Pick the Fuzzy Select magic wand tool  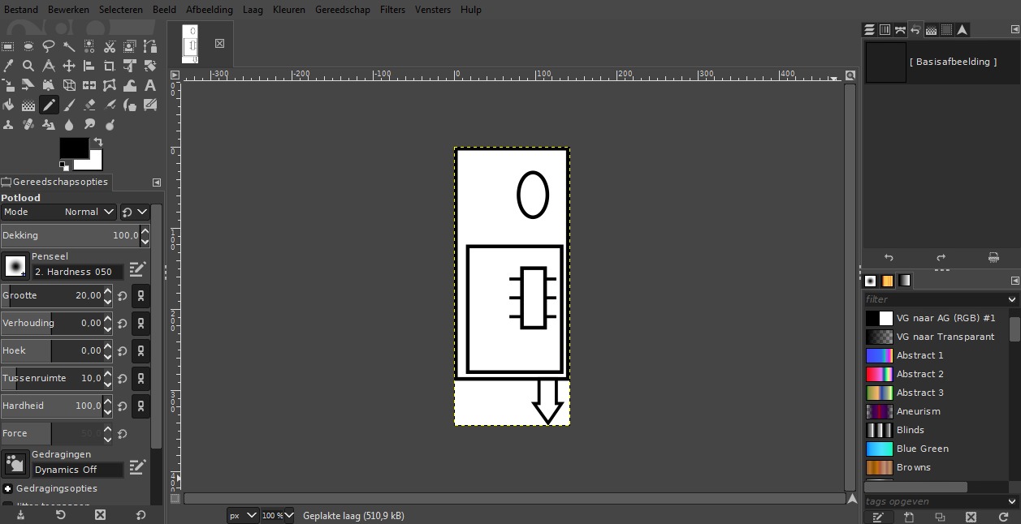tap(69, 46)
